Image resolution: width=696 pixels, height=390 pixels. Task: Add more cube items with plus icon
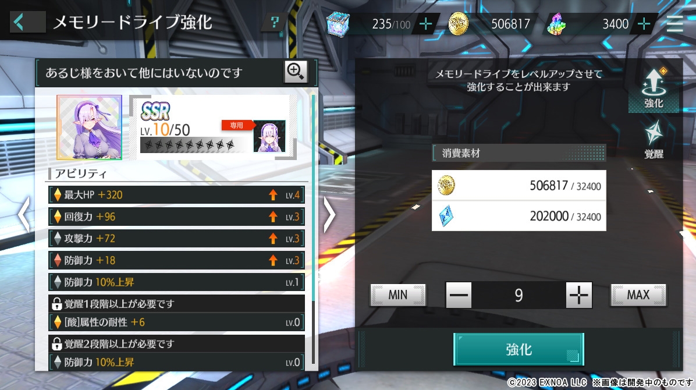coord(425,23)
